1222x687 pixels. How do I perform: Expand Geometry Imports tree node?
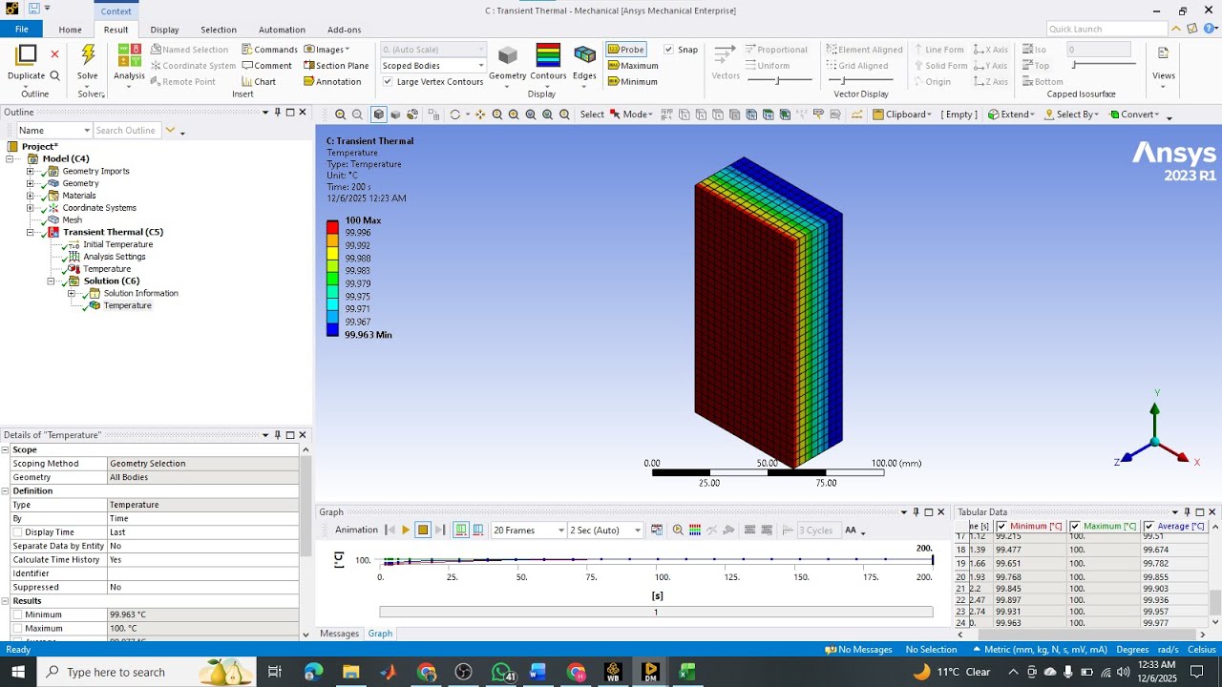click(30, 172)
